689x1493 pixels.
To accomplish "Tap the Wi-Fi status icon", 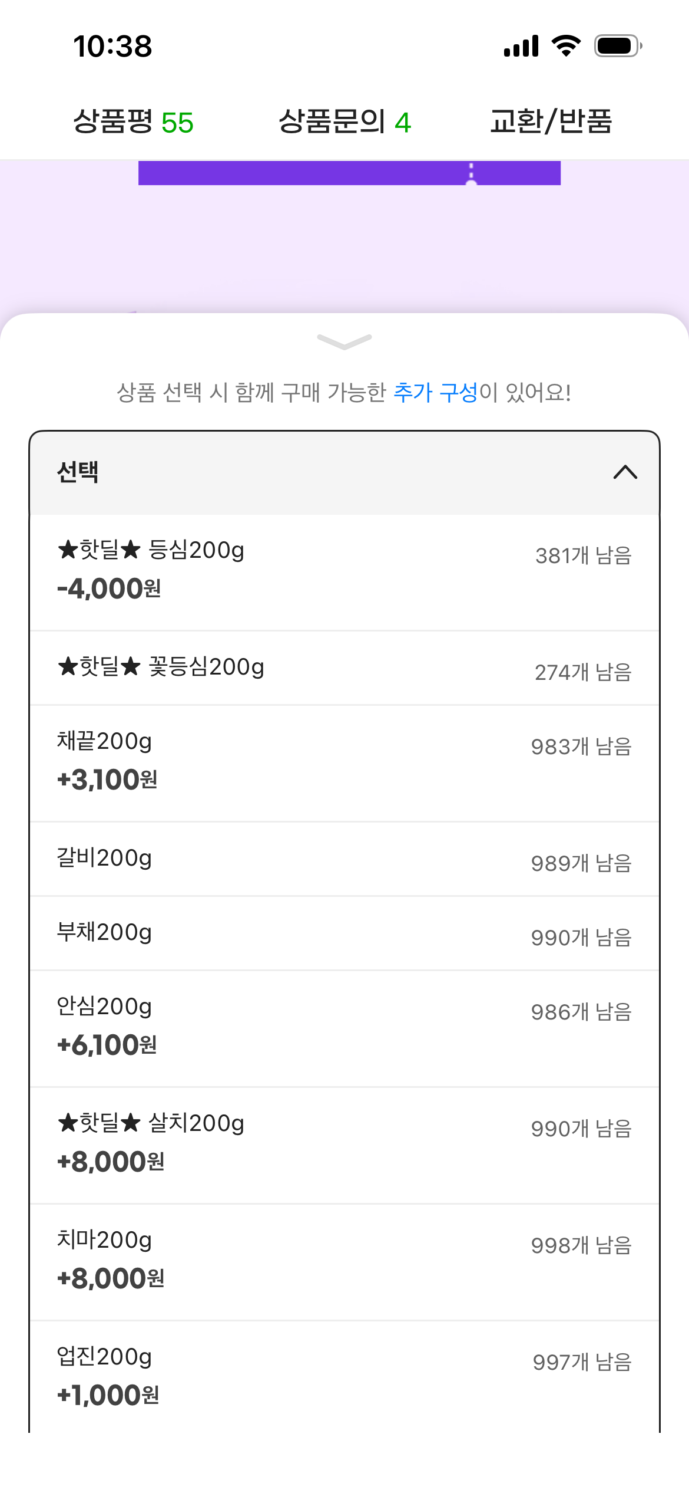I will pos(566,46).
